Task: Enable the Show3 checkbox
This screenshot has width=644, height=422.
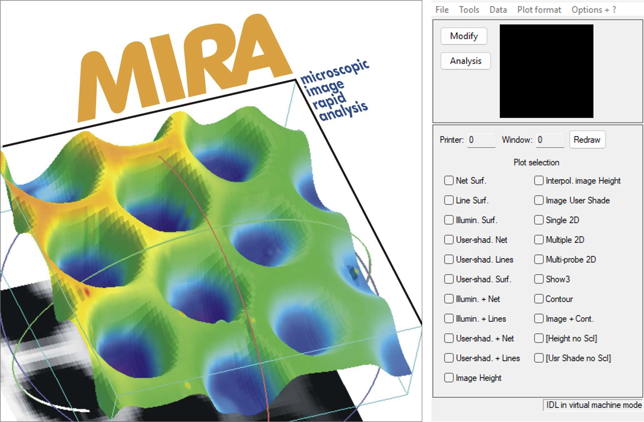Action: point(539,279)
